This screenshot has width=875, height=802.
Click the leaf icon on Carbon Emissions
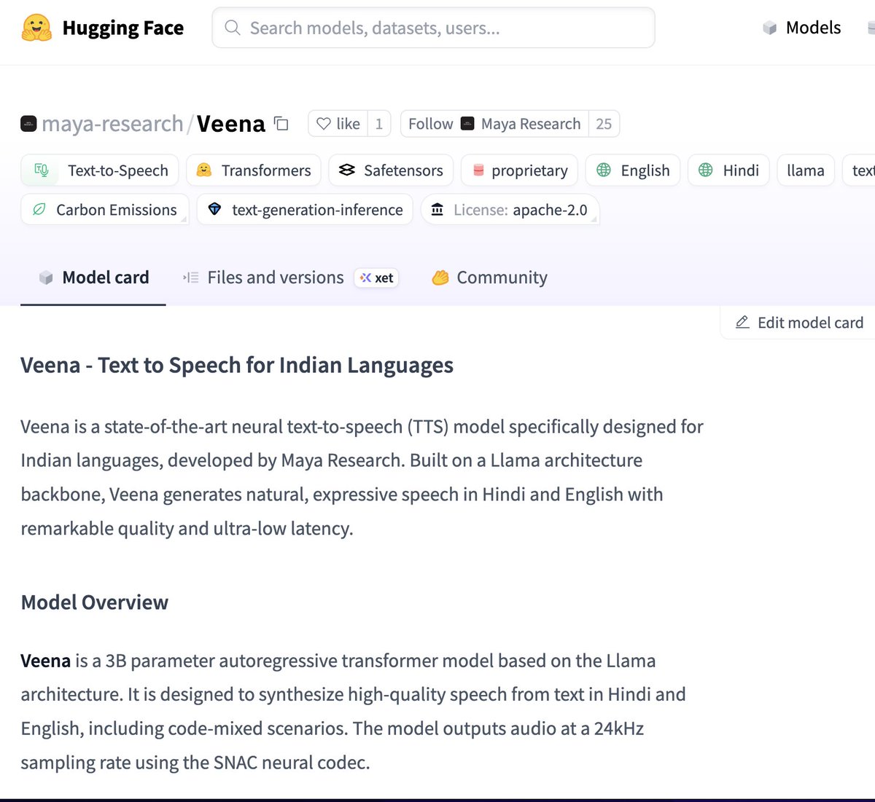[x=39, y=210]
